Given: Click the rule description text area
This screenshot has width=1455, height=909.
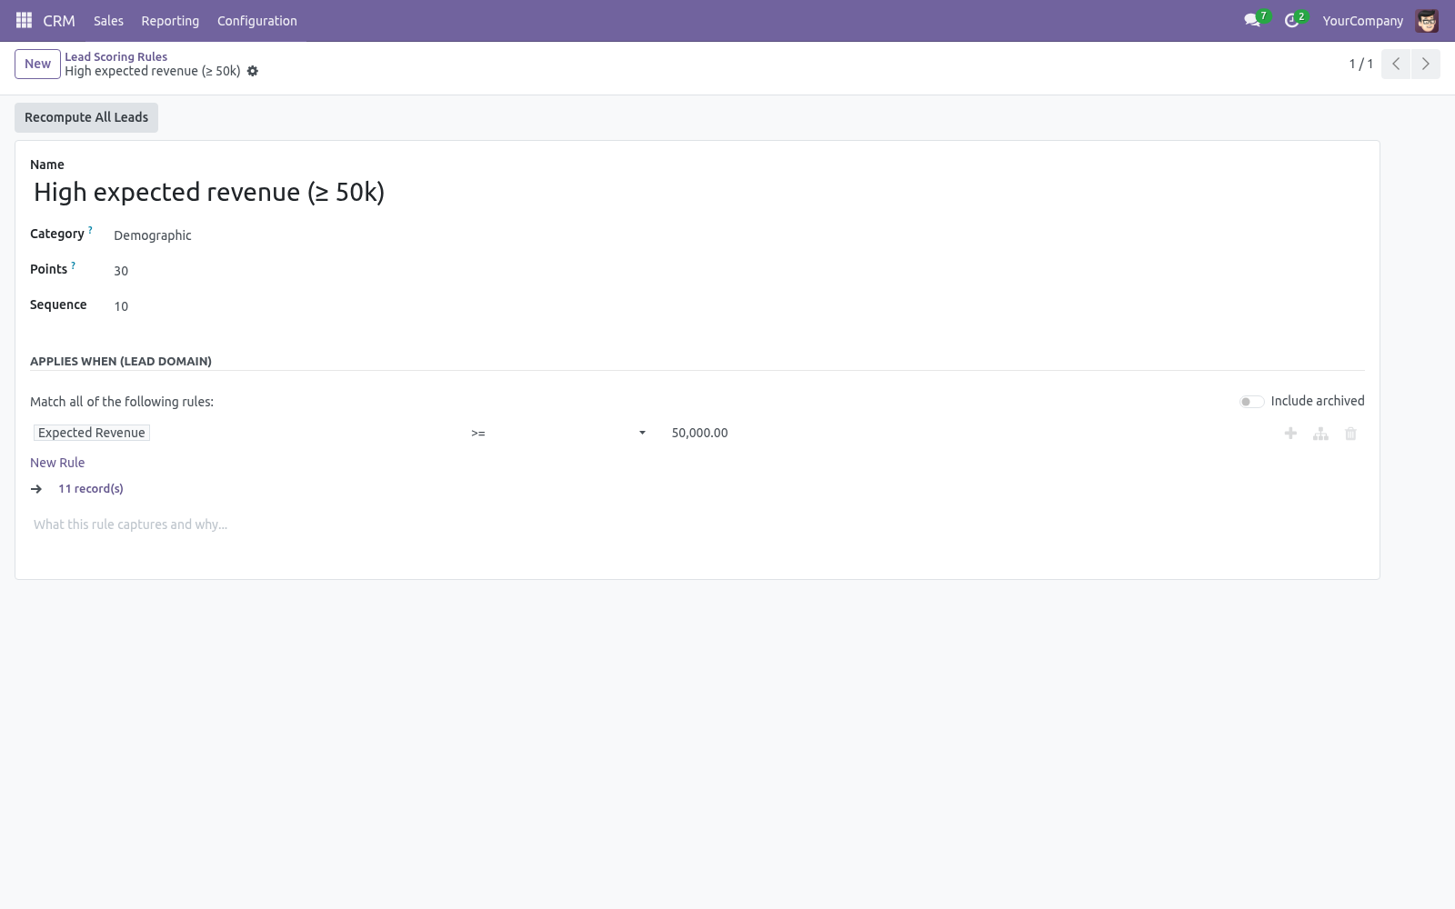Looking at the screenshot, I should pyautogui.click(x=697, y=524).
